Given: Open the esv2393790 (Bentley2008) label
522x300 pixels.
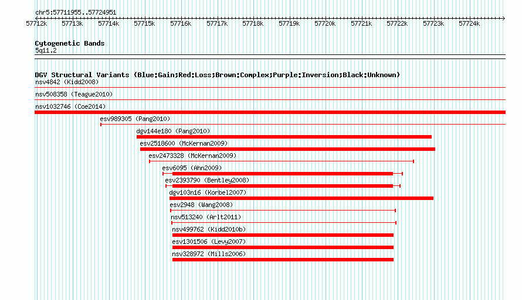Looking at the screenshot, I should tap(207, 180).
